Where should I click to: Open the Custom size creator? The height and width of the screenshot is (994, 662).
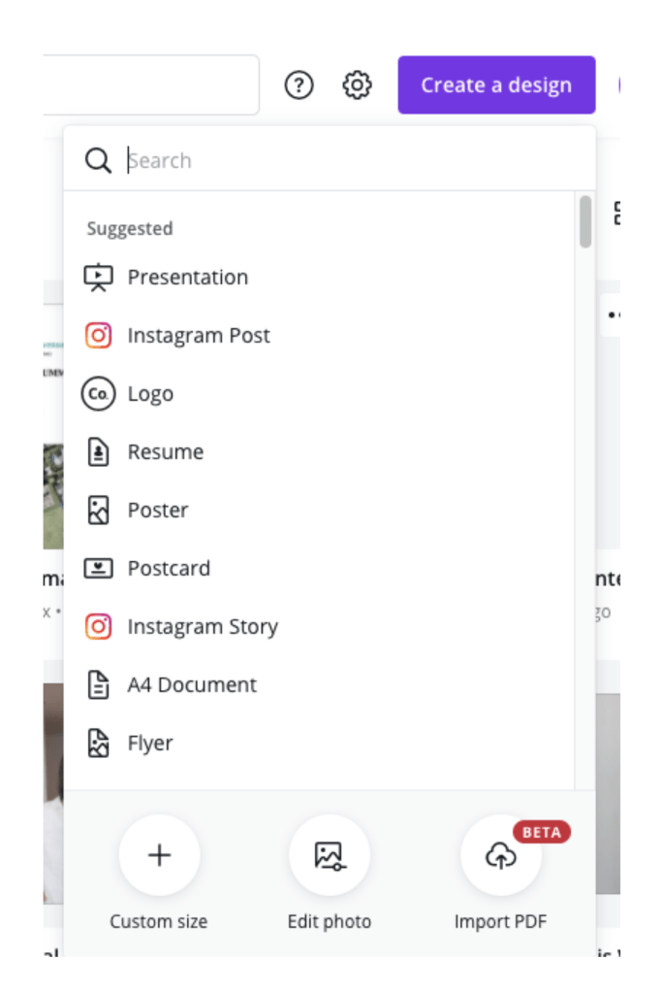pyautogui.click(x=158, y=855)
